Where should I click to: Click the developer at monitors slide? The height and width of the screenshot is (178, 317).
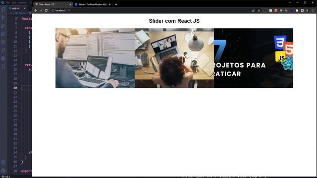click(x=95, y=58)
